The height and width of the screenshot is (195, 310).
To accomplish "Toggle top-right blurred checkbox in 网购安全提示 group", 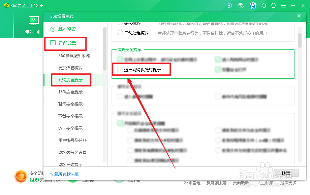I will coord(218,60).
